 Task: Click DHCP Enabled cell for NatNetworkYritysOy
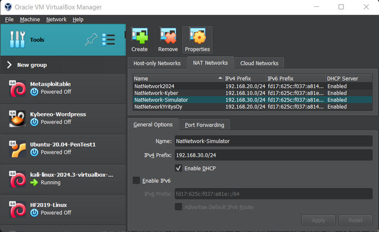(337, 107)
